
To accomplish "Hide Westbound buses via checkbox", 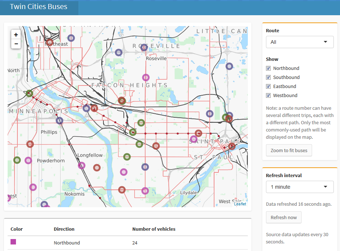I will [269, 96].
